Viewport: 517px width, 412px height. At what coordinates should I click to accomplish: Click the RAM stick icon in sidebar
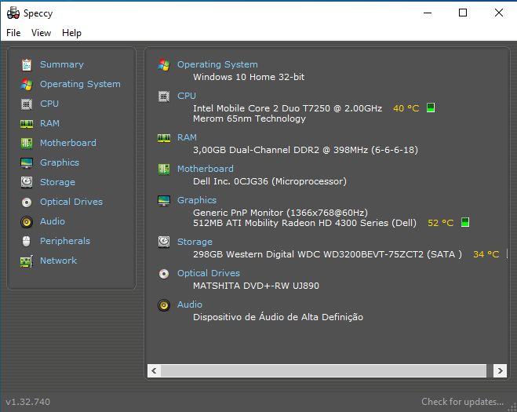[x=27, y=124]
